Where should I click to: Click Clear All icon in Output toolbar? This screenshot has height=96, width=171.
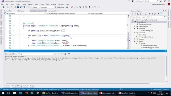tap(65, 54)
